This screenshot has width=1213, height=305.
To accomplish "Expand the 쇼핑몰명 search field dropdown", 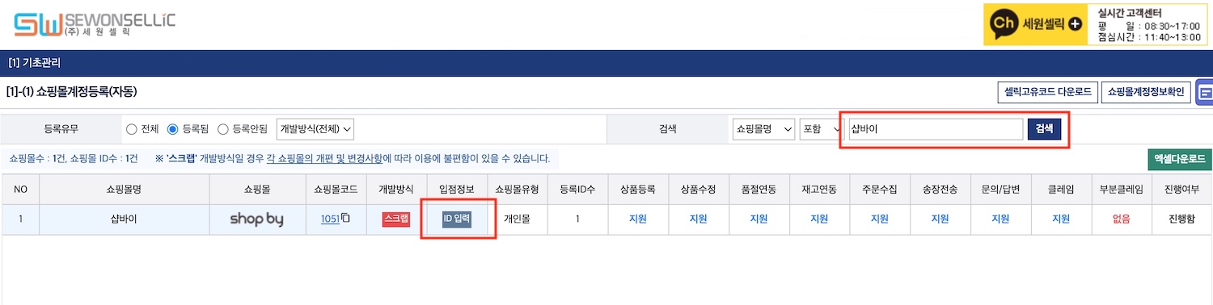I will click(x=763, y=129).
